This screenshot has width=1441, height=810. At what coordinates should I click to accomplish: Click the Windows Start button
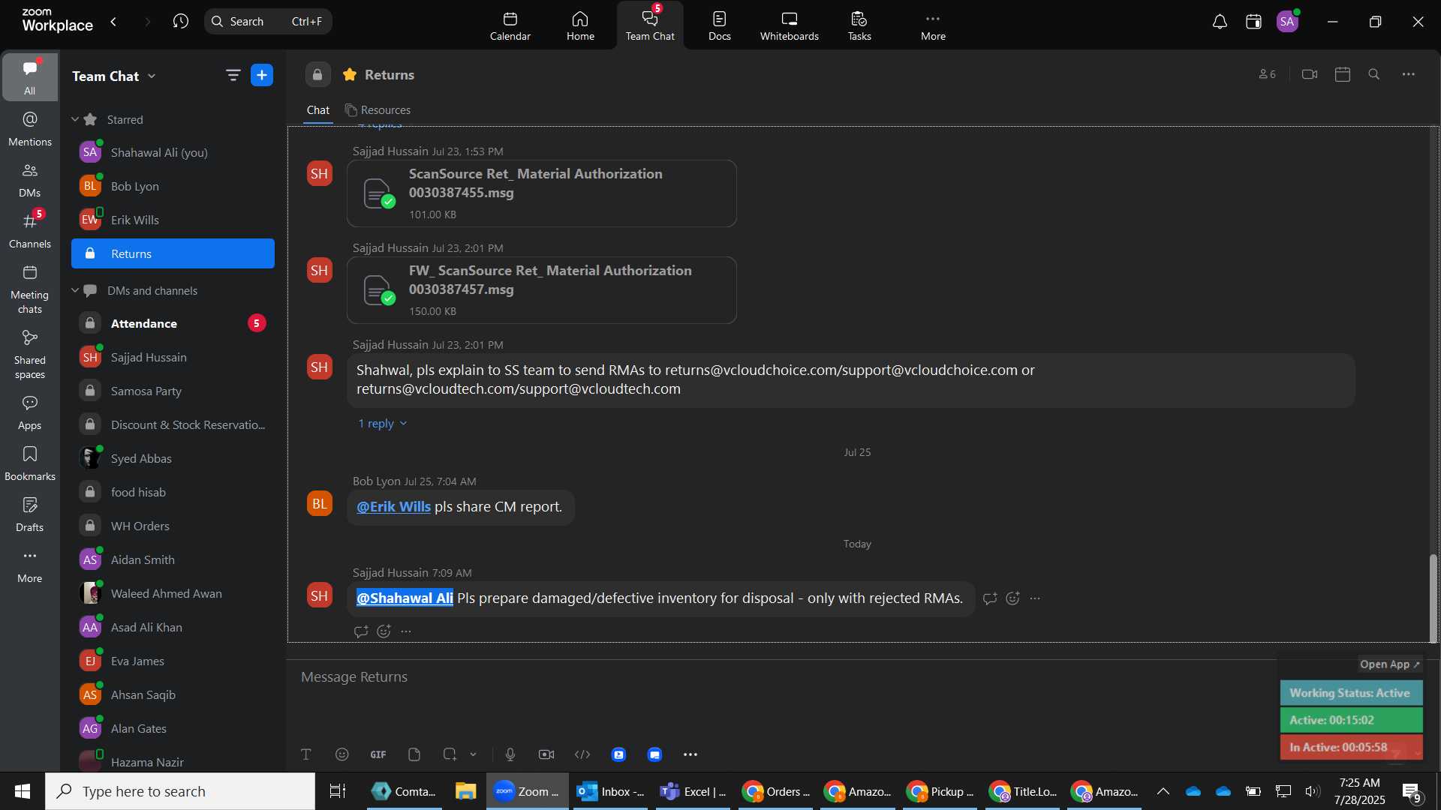tap(23, 791)
